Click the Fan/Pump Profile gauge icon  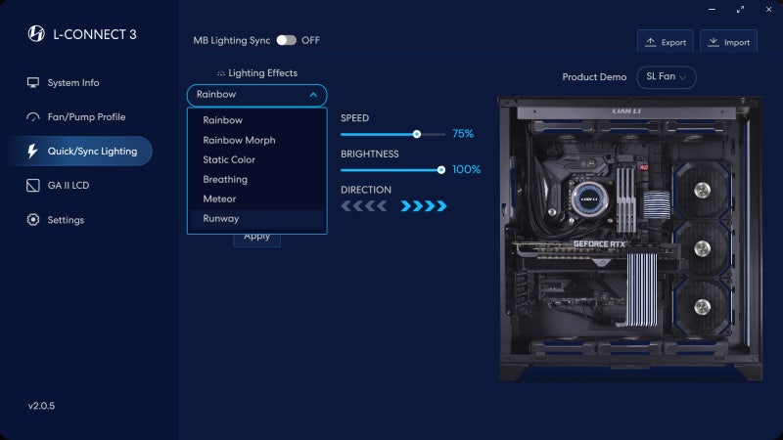(33, 117)
